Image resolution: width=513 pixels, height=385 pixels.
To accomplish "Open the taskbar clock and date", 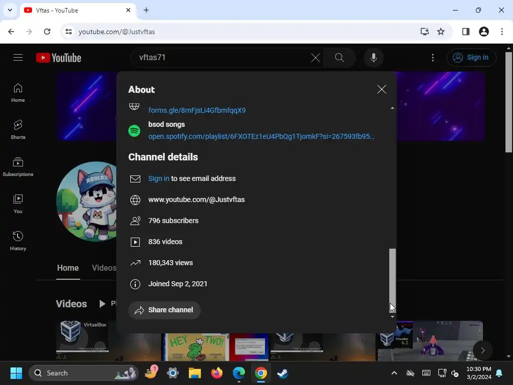I will point(478,373).
